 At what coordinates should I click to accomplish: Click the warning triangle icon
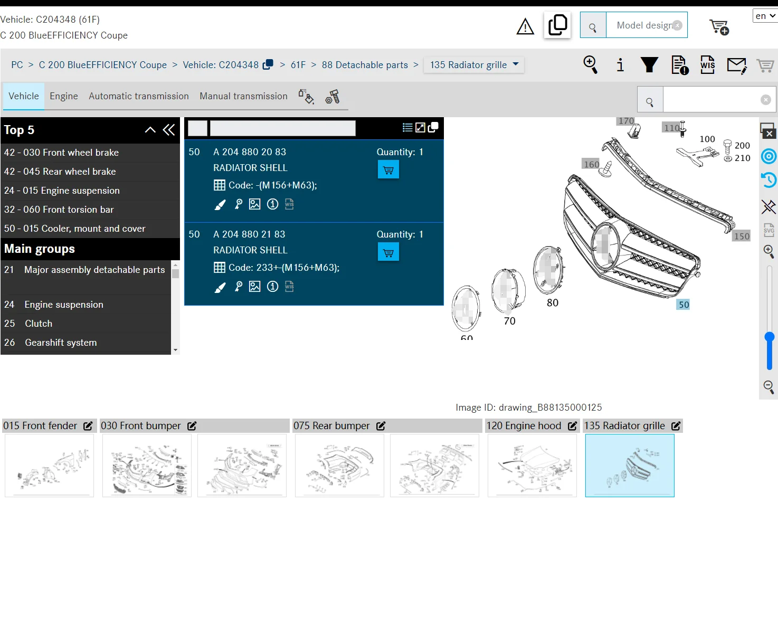click(x=525, y=26)
